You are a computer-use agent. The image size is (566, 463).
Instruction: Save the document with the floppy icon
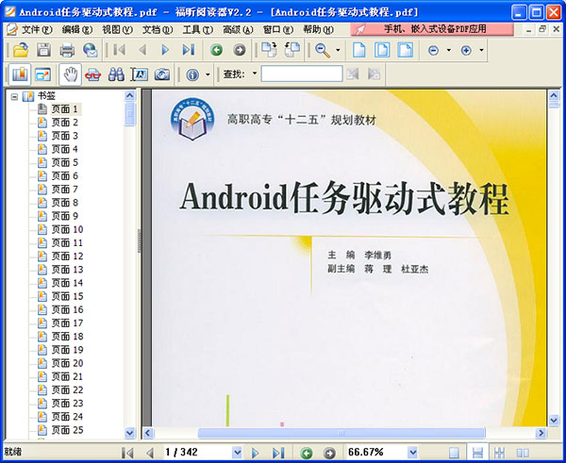coord(43,50)
